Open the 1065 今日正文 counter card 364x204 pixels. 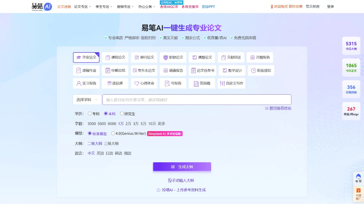pyautogui.click(x=351, y=68)
